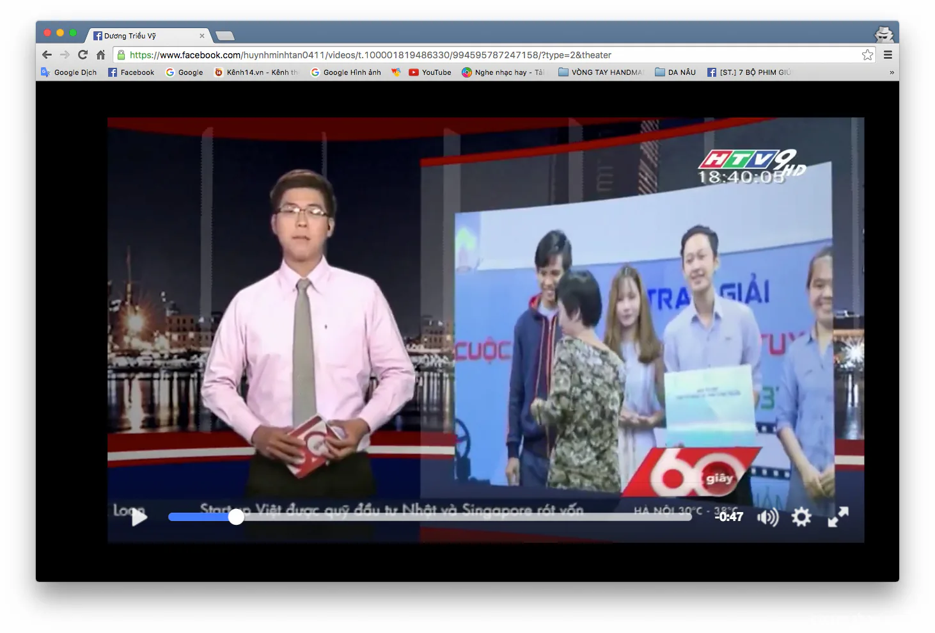Minimize the browser window with yellow button
The image size is (935, 633).
(60, 33)
